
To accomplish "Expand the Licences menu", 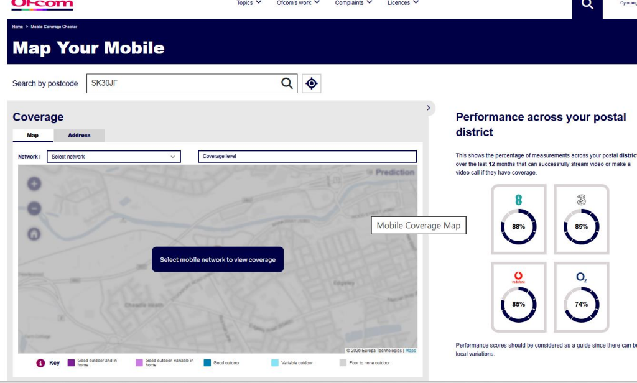I will pos(402,3).
